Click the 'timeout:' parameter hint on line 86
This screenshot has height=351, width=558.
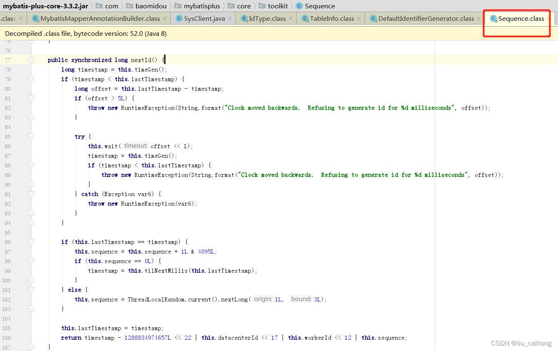coord(135,146)
